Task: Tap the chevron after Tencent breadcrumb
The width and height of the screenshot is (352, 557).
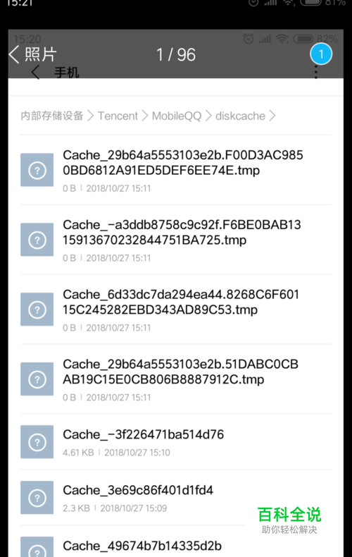Action: (x=145, y=116)
